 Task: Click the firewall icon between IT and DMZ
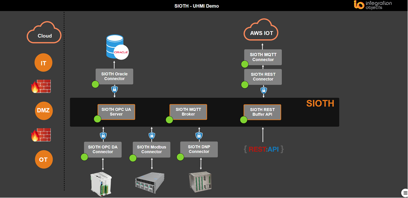point(41,86)
